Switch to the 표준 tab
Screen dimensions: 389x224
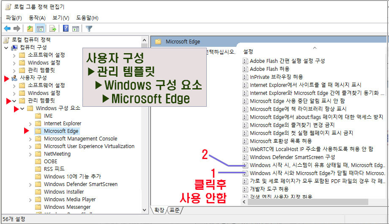pyautogui.click(x=174, y=210)
